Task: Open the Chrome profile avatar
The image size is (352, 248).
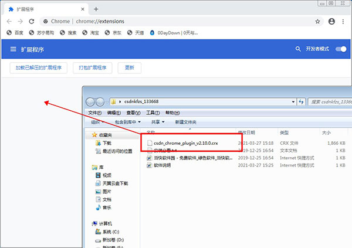Action: 331,21
